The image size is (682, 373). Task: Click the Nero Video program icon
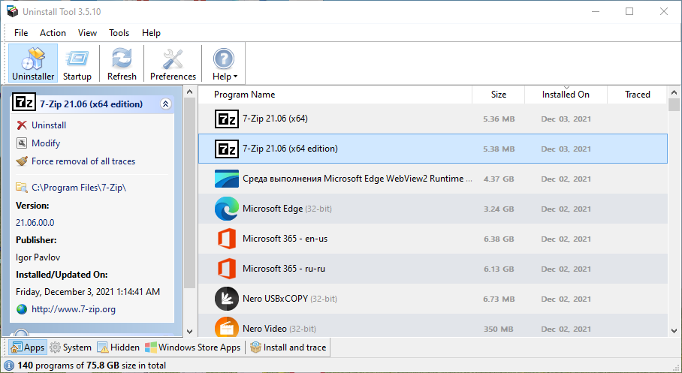point(226,328)
